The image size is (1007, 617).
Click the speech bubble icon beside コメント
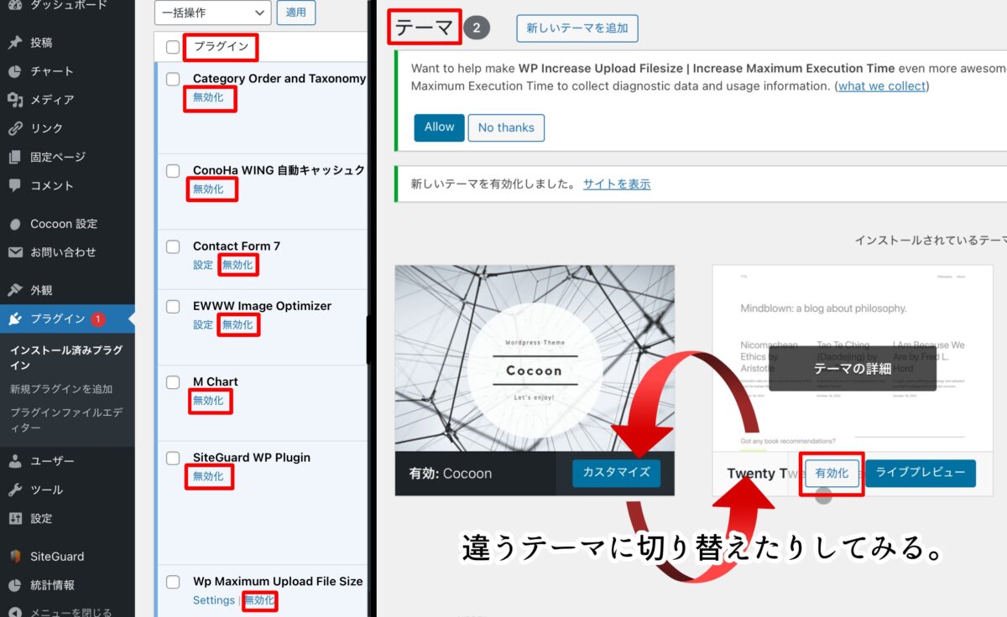[x=15, y=185]
